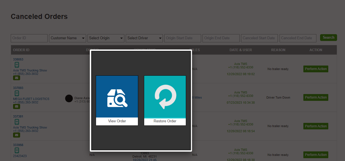Perform Action for order 338053

316,69
